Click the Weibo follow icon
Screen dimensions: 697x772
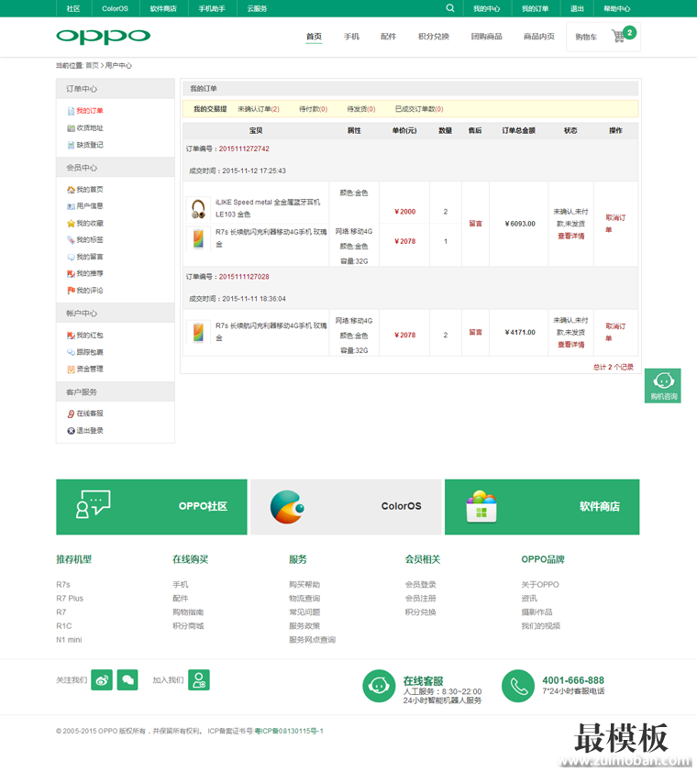102,680
